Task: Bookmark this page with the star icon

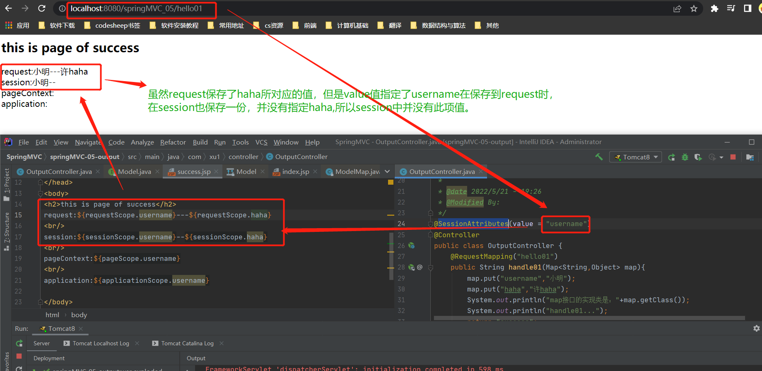Action: click(x=694, y=9)
